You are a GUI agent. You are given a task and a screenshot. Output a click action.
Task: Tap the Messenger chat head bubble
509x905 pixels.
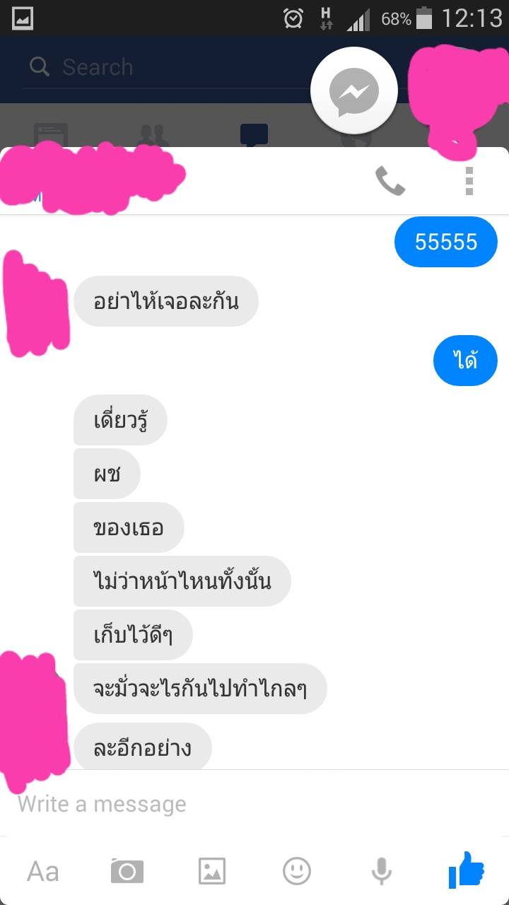pyautogui.click(x=354, y=90)
